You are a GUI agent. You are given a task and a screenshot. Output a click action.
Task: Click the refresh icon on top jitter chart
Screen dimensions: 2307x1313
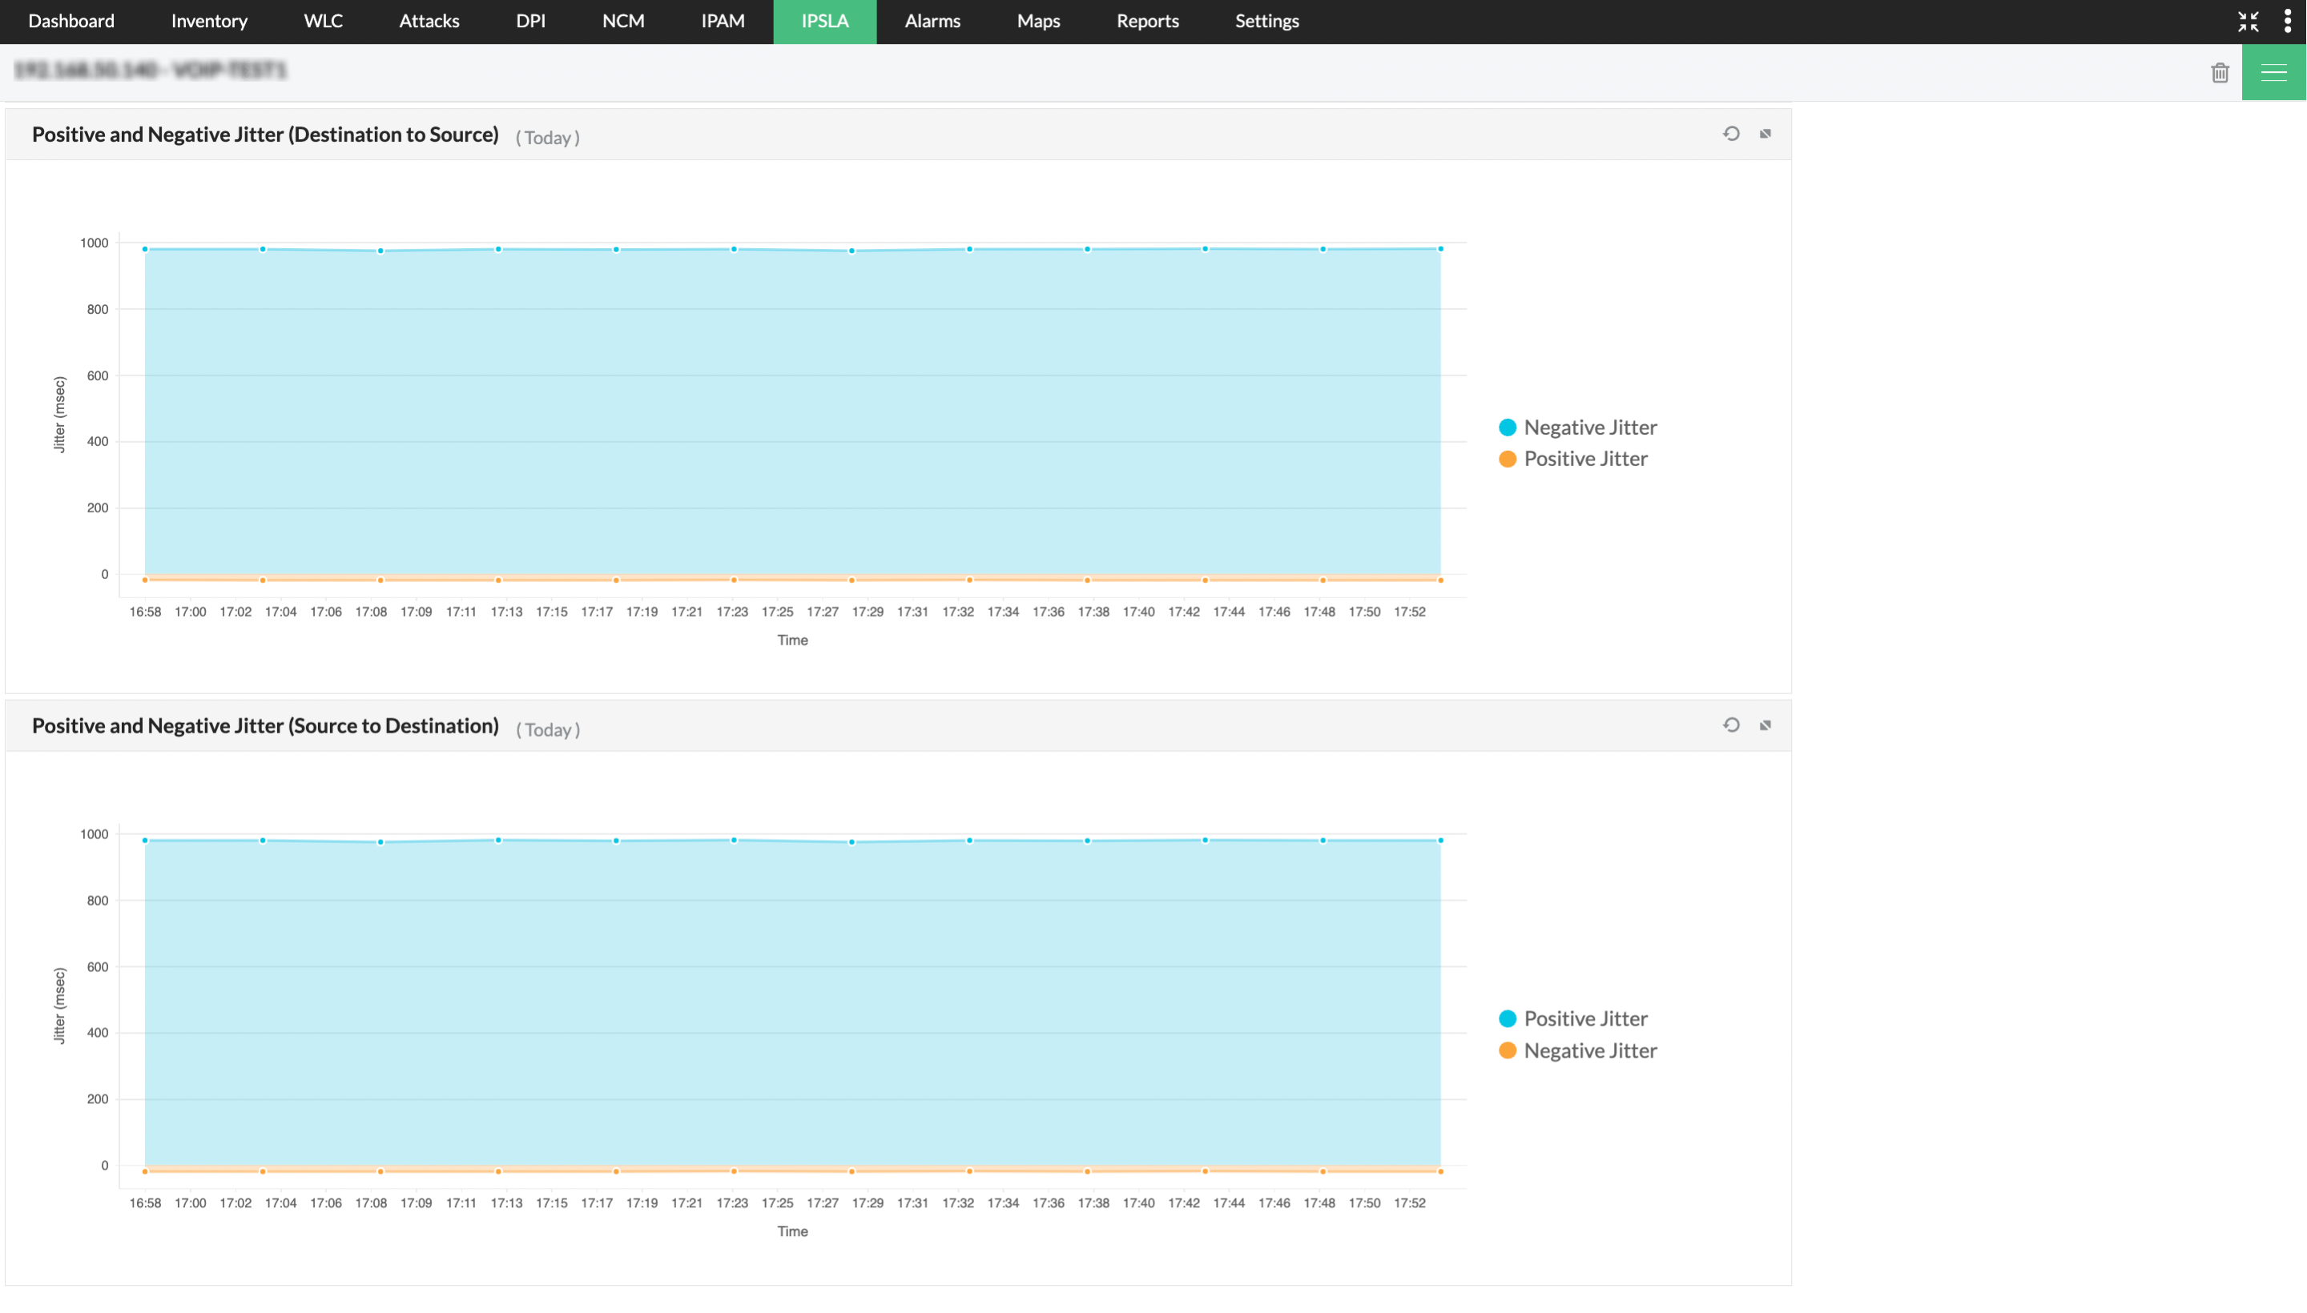(1732, 133)
